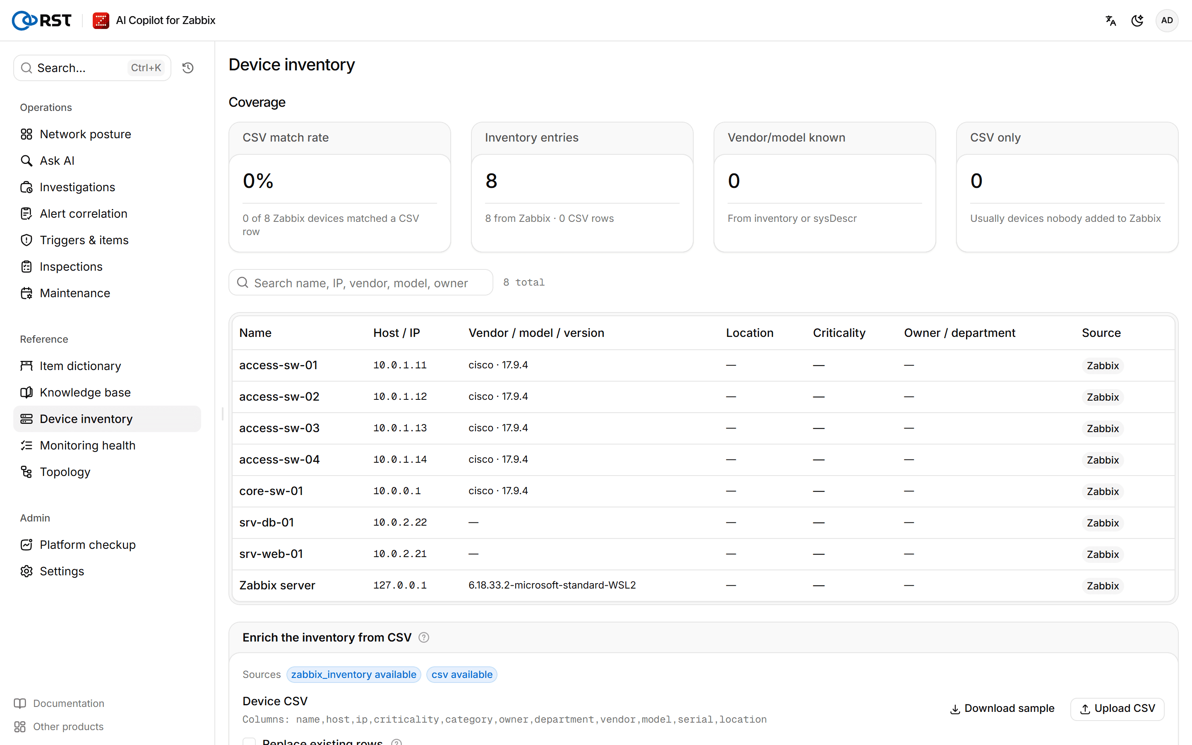Screen dimensions: 1192x745
Task: Select the access-sw-01 row name
Action: point(278,365)
